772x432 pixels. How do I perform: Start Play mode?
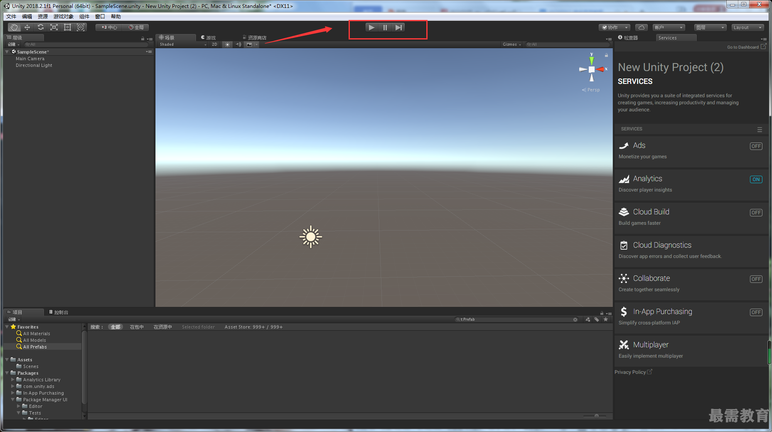(371, 27)
